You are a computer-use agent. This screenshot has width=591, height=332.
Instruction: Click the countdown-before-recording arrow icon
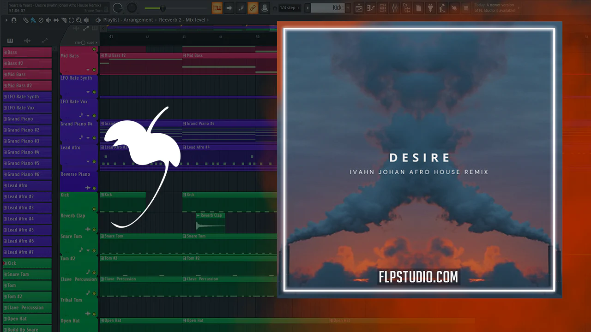click(x=229, y=8)
